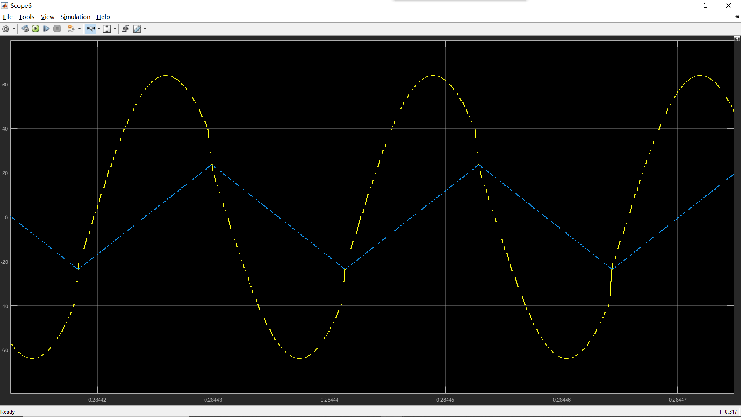Enable the Cursor Measurements ruler icon
This screenshot has width=741, height=417.
137,29
